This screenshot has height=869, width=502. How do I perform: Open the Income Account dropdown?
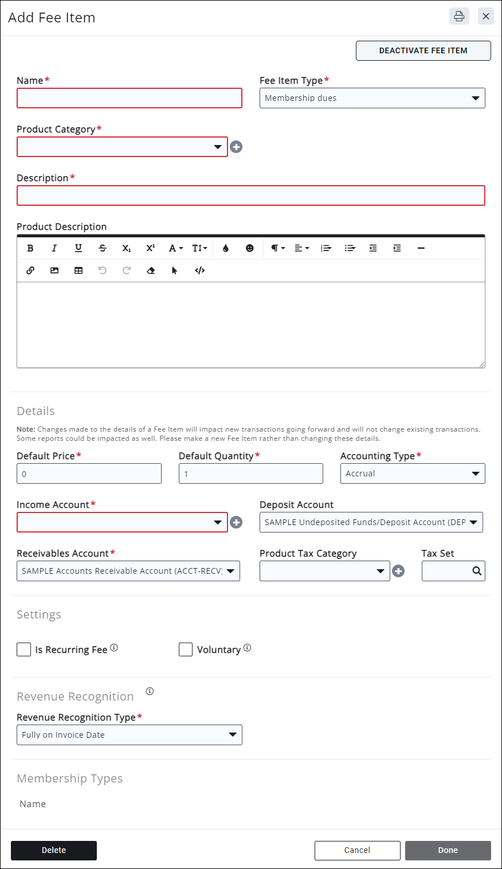tap(122, 522)
